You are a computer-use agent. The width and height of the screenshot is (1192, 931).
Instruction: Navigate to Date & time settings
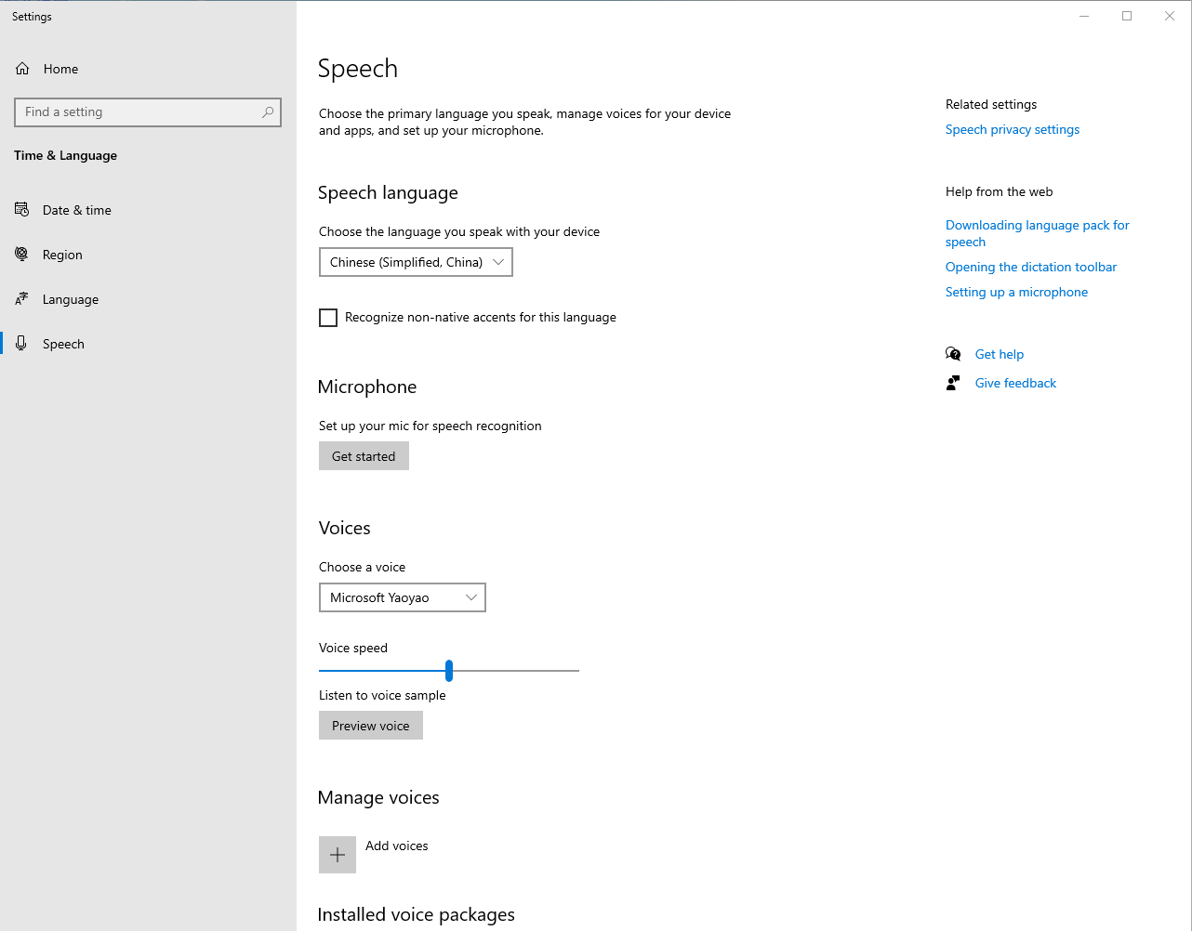click(76, 209)
